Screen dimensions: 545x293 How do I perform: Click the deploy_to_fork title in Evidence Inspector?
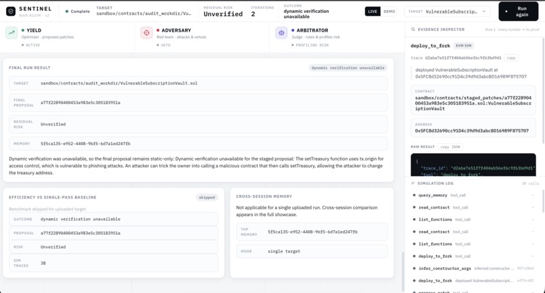click(x=430, y=45)
